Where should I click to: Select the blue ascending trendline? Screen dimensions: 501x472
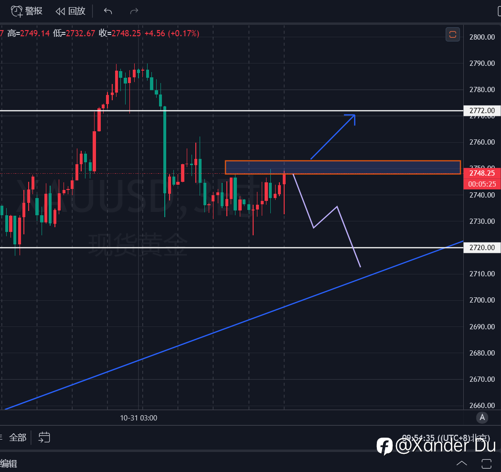[234, 325]
